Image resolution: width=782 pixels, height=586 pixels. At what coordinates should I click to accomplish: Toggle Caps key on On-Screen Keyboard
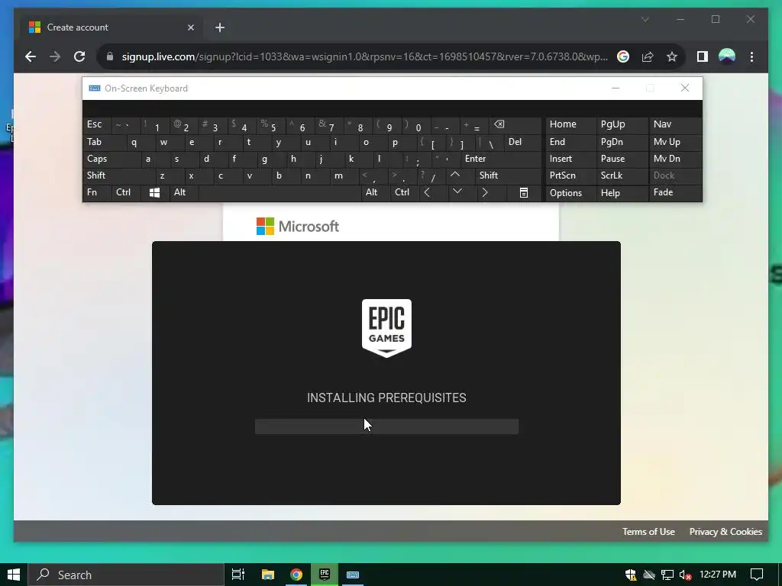(112, 159)
